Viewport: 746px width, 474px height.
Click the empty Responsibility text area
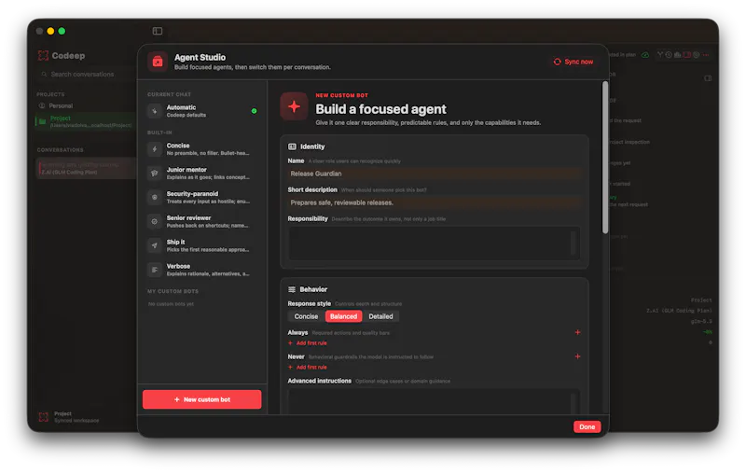(435, 243)
